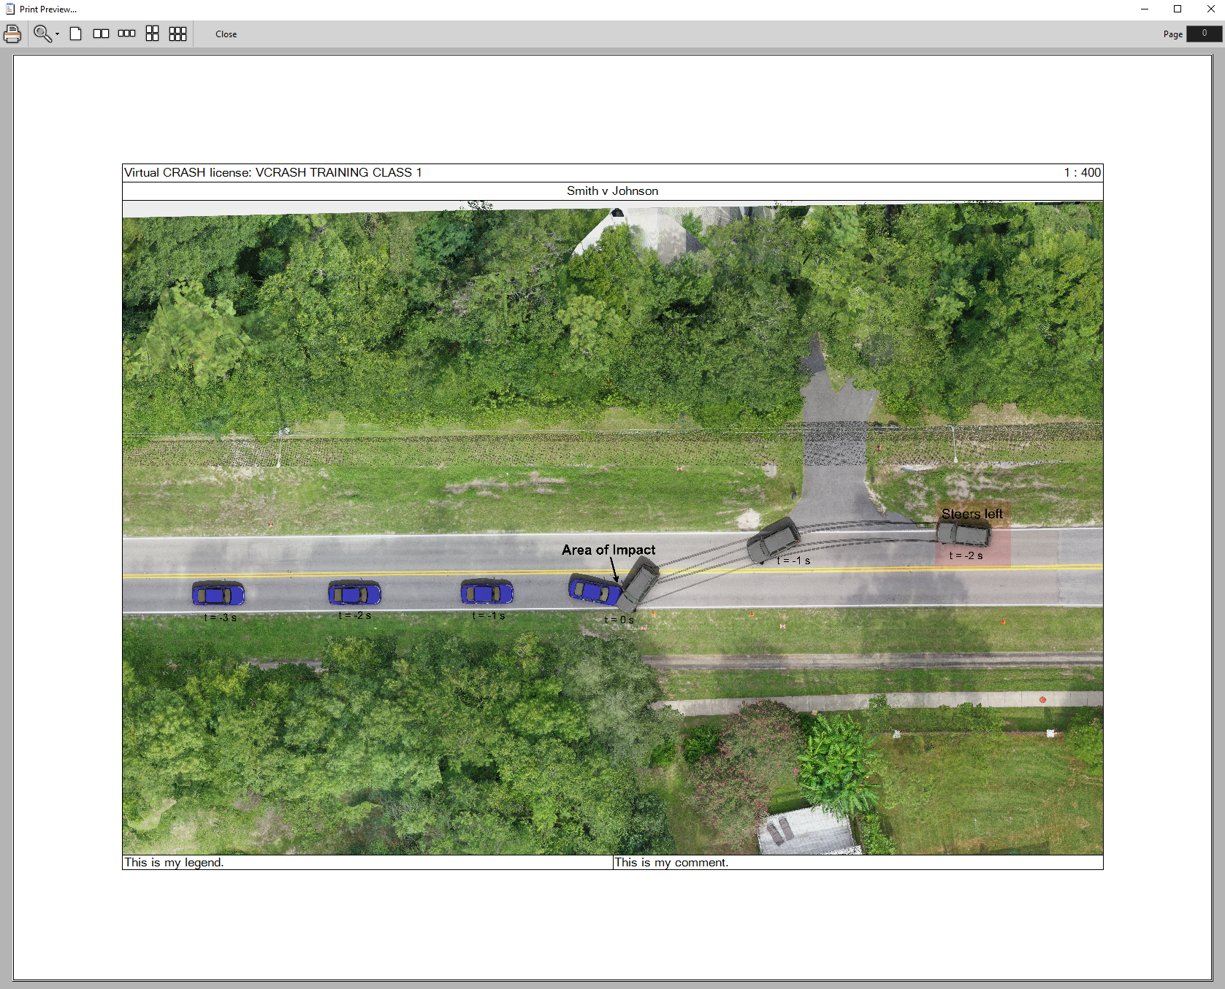Select the three-pages view icon
The width and height of the screenshot is (1225, 989).
click(x=127, y=34)
